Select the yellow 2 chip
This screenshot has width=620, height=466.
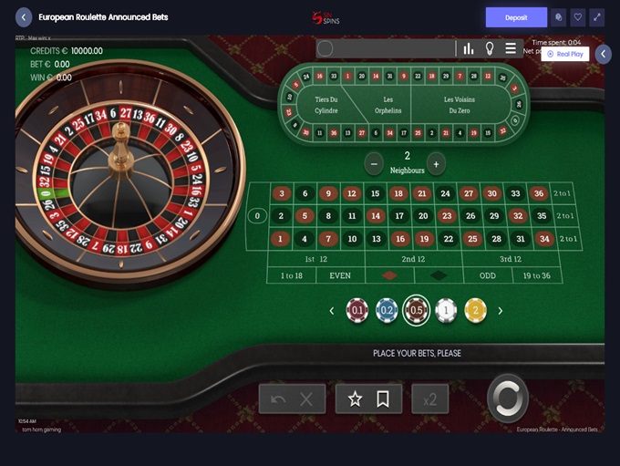tap(476, 311)
